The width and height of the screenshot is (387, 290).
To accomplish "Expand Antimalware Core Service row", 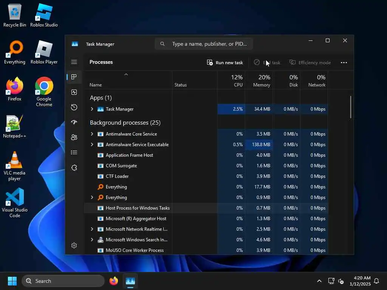I will (x=92, y=134).
